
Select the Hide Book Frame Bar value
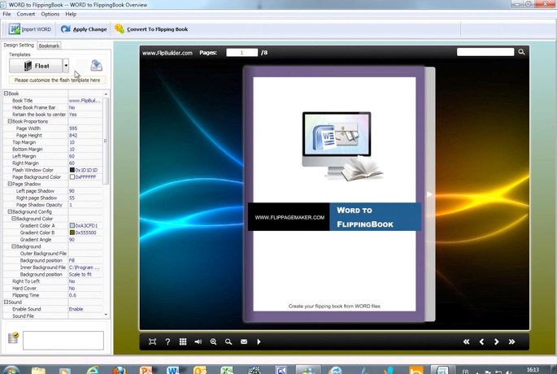[85, 107]
